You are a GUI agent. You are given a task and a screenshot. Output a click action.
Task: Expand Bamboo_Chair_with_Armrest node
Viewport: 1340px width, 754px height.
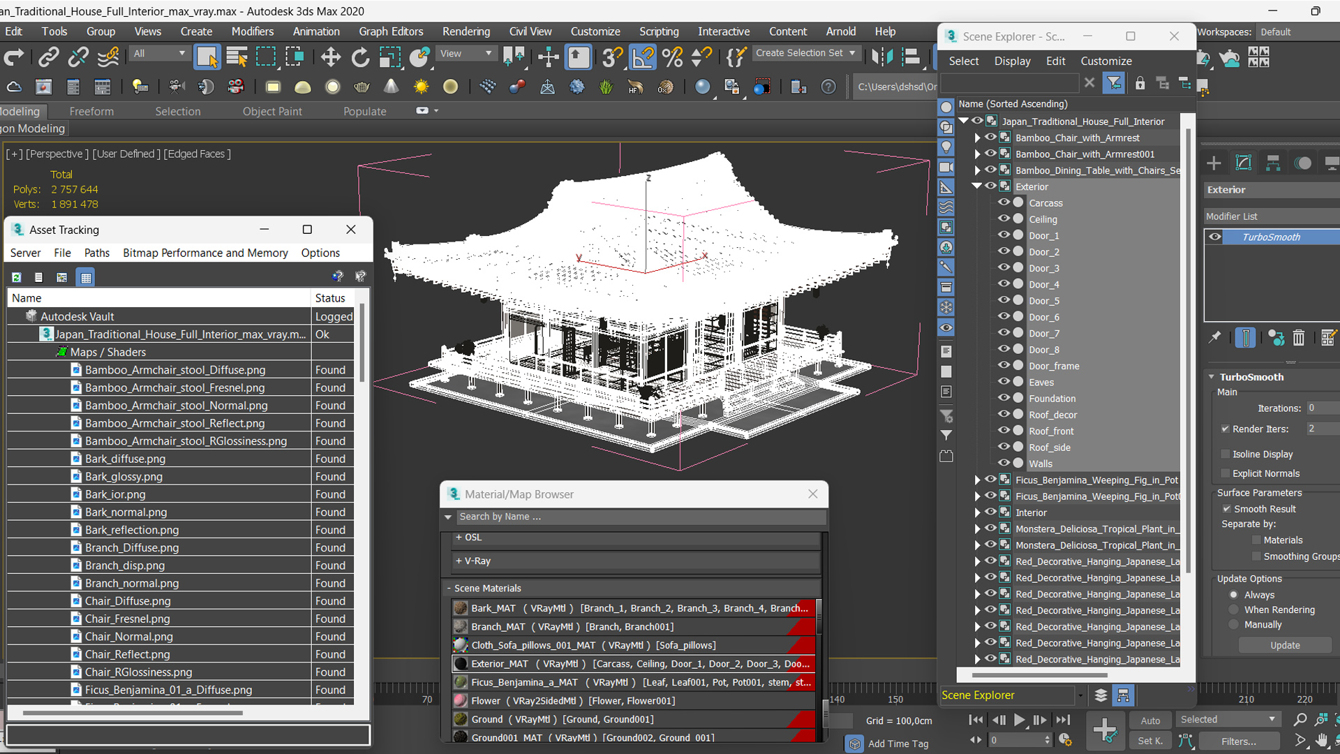977,138
